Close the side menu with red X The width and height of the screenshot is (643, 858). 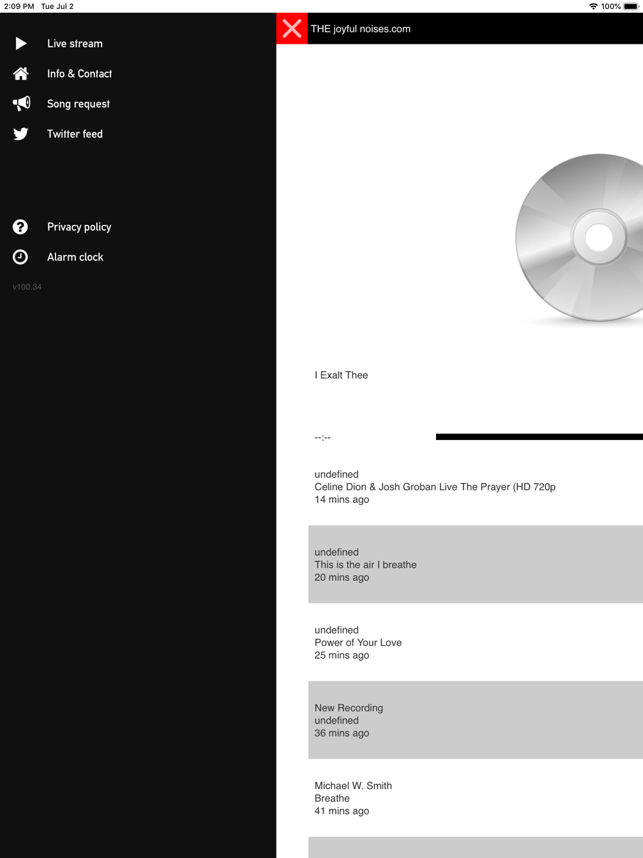point(292,28)
